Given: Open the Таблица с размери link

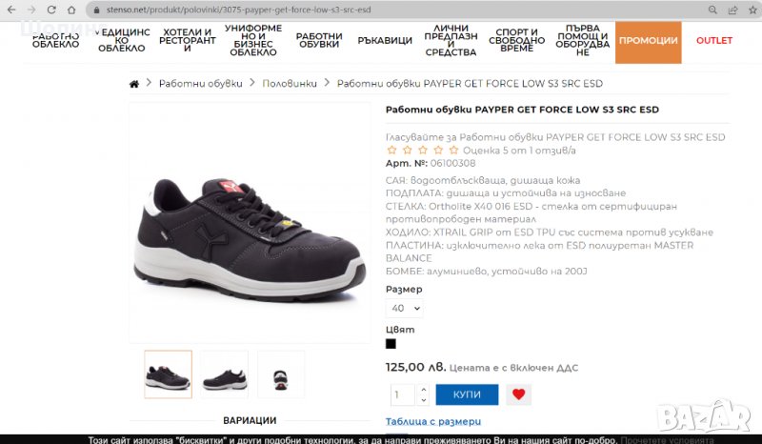Looking at the screenshot, I should click(433, 421).
